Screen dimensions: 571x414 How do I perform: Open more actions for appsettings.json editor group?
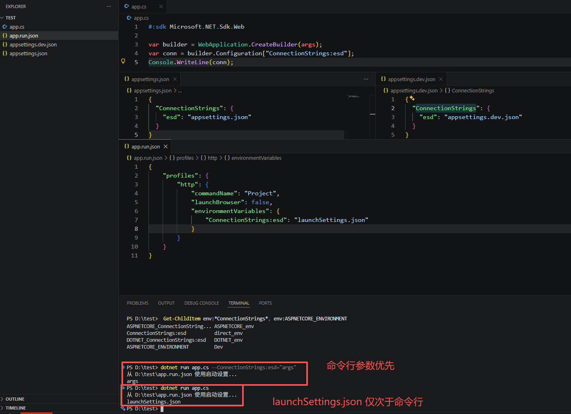(x=366, y=79)
